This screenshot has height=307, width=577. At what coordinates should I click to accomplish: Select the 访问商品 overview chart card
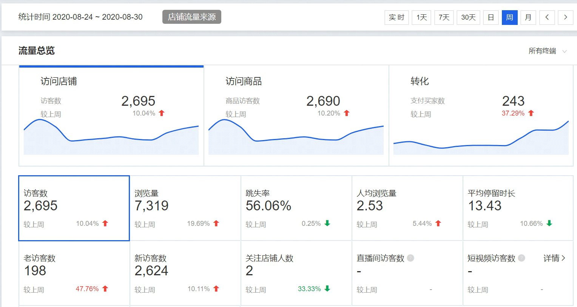pyautogui.click(x=296, y=116)
